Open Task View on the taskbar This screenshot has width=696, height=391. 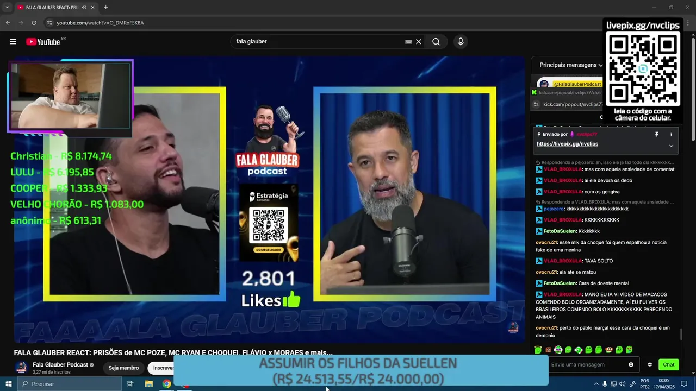130,384
